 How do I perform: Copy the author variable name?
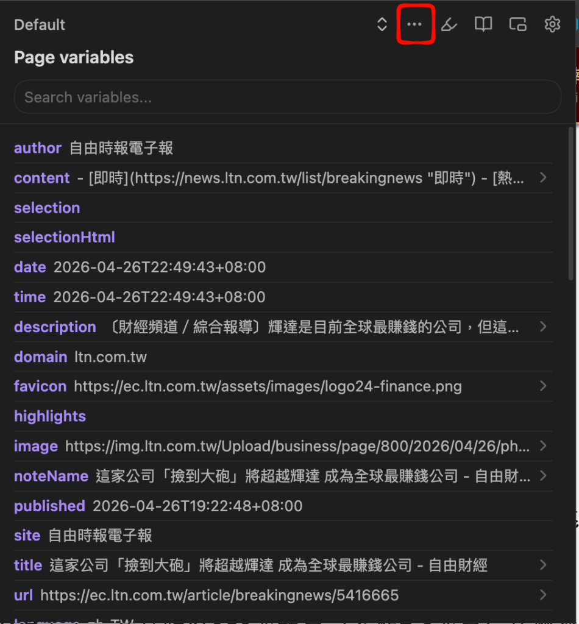38,148
